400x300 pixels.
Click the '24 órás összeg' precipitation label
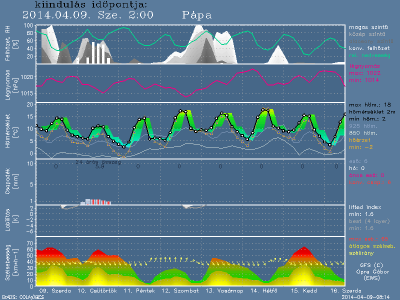(x=97, y=162)
